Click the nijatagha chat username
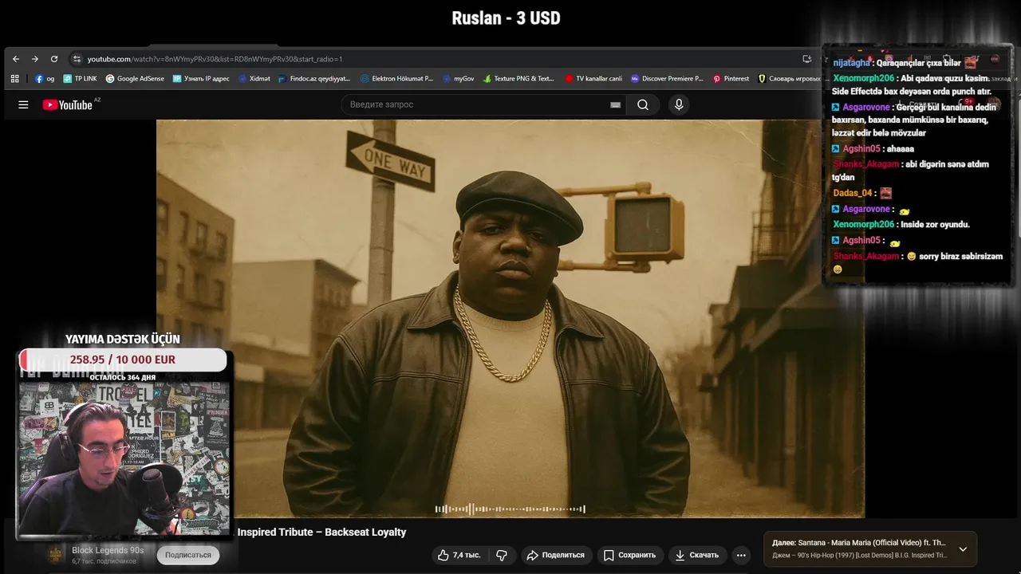This screenshot has width=1021, height=574. click(x=852, y=62)
